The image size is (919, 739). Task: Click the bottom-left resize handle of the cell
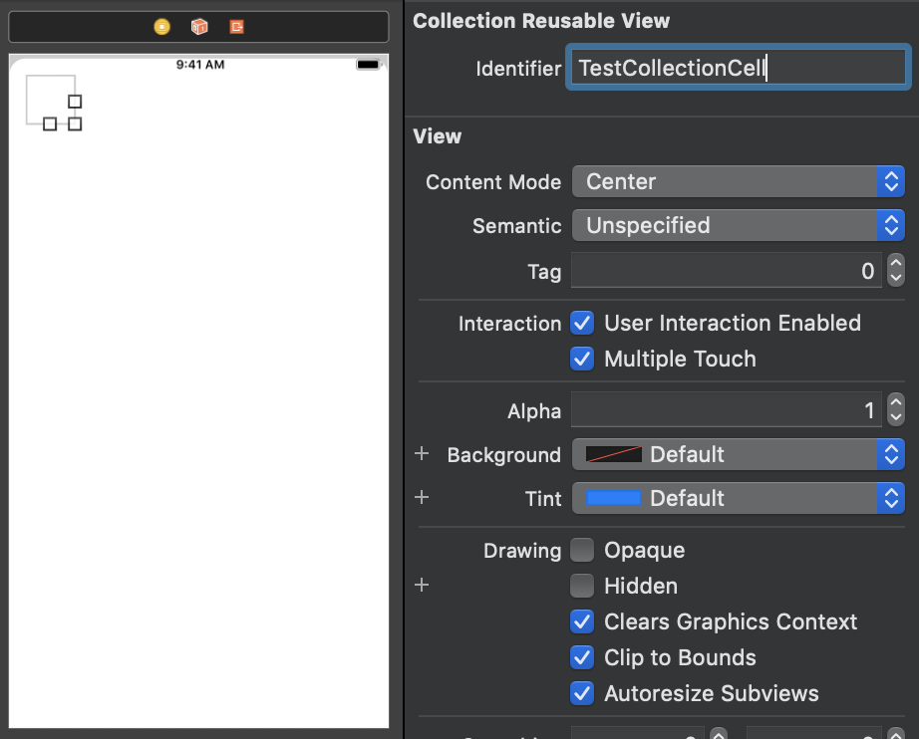(50, 124)
